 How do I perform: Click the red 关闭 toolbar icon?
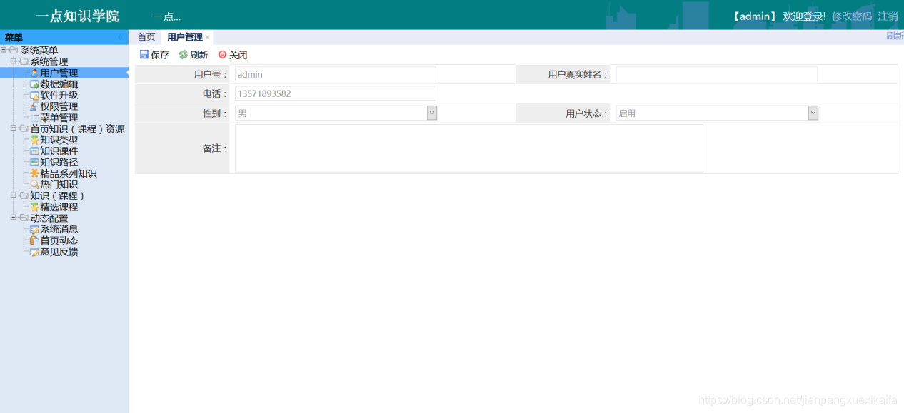pos(222,54)
